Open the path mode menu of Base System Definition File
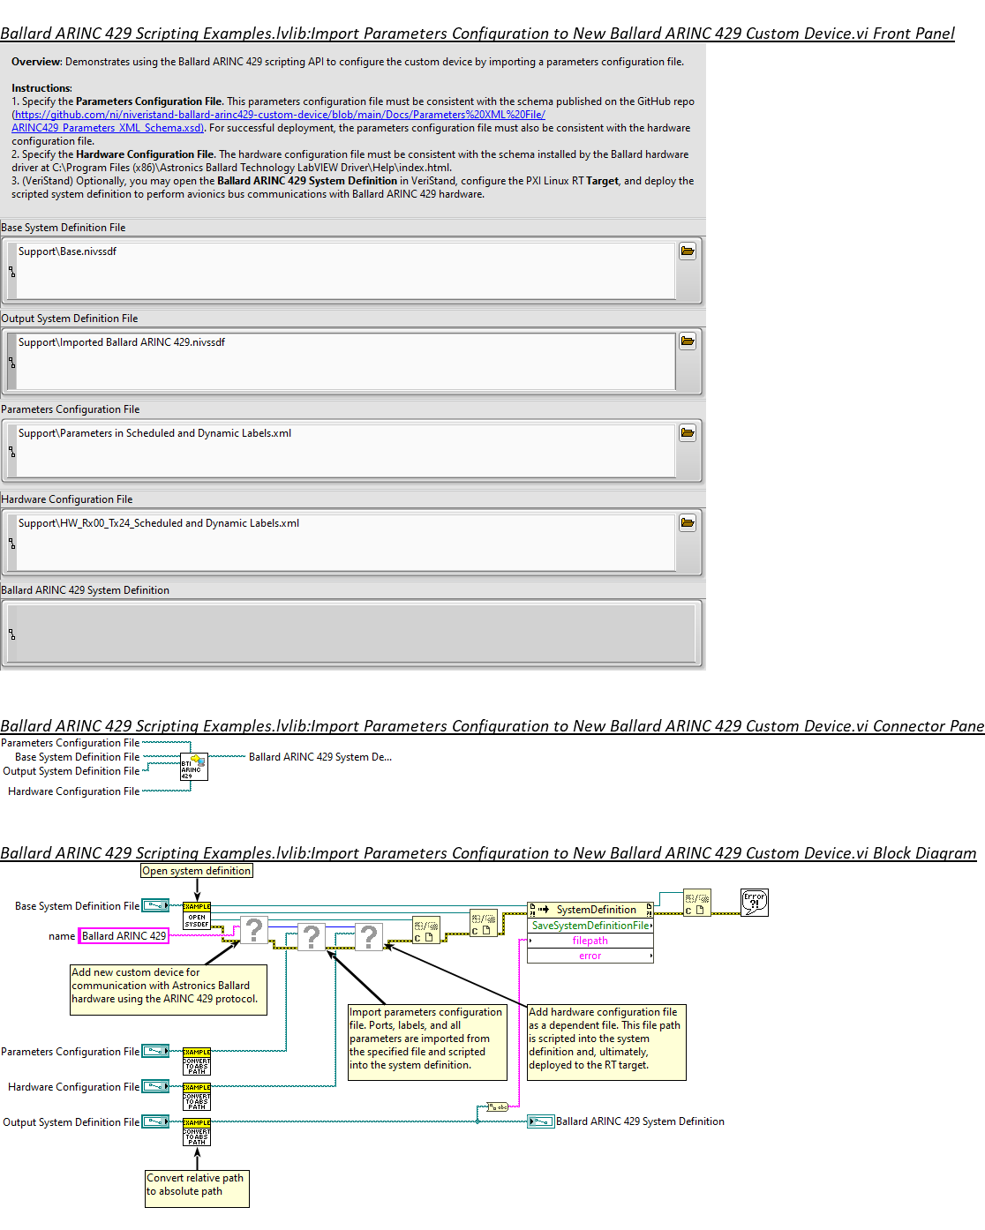Image resolution: width=985 pixels, height=1230 pixels. pyautogui.click(x=11, y=272)
